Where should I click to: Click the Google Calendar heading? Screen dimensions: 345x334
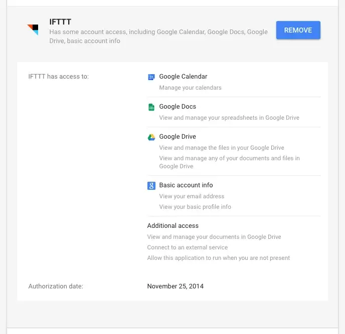pos(183,77)
